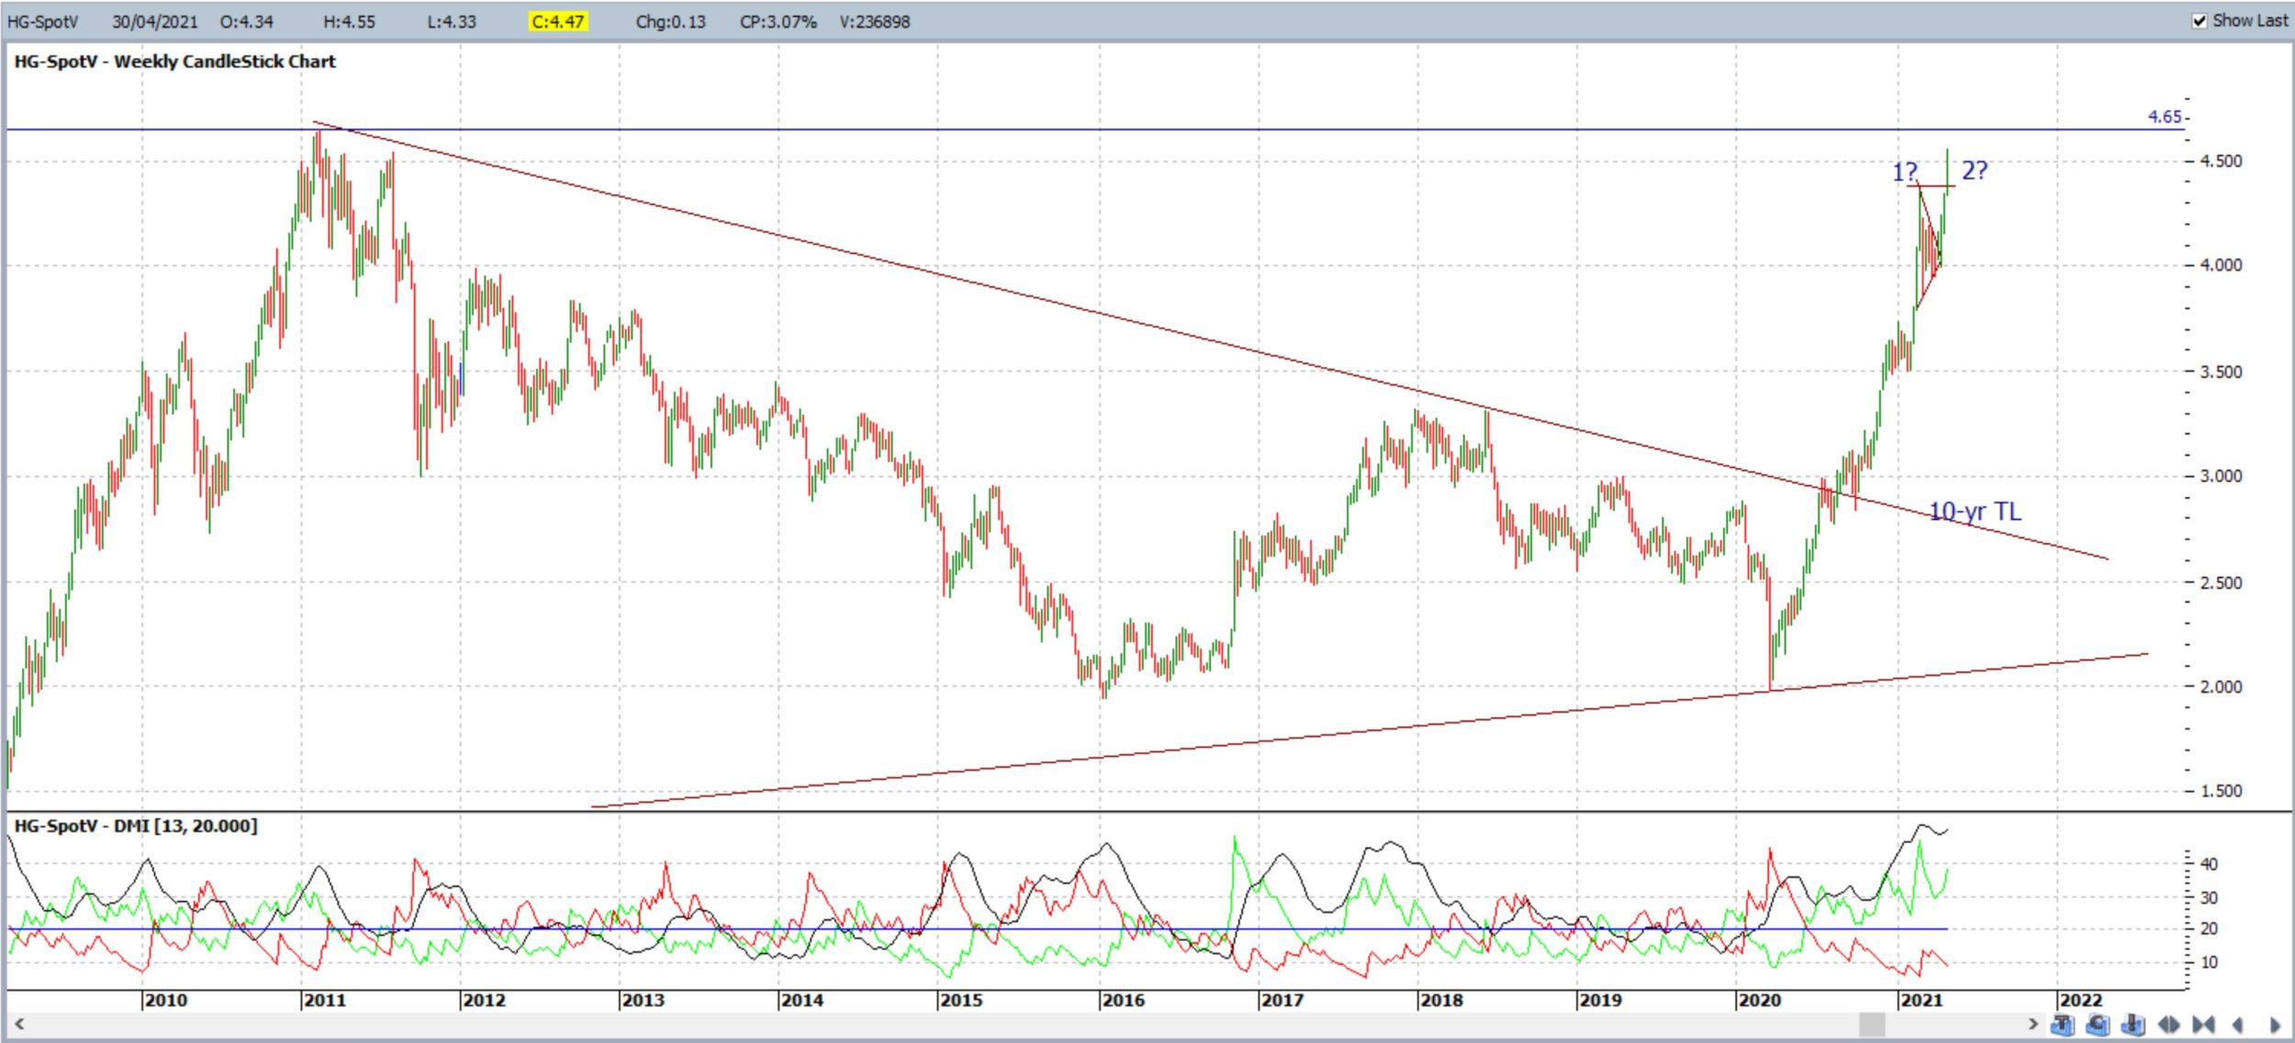
Task: Click the 2022 label on time axis
Action: coord(2080,1000)
